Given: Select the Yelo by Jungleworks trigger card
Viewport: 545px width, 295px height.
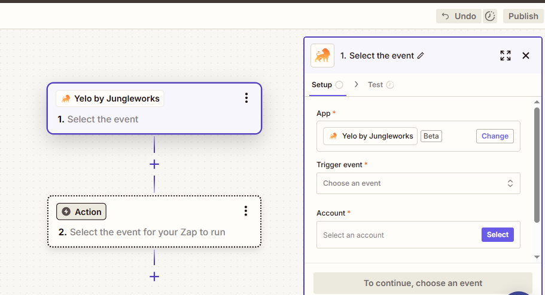Looking at the screenshot, I should pos(154,108).
